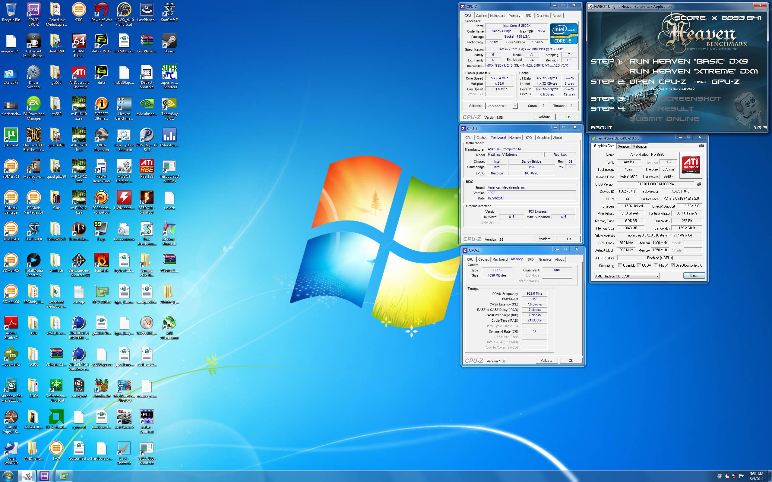Click the GPU-Z BIOS save chip icon
772x482 pixels.
(x=699, y=184)
